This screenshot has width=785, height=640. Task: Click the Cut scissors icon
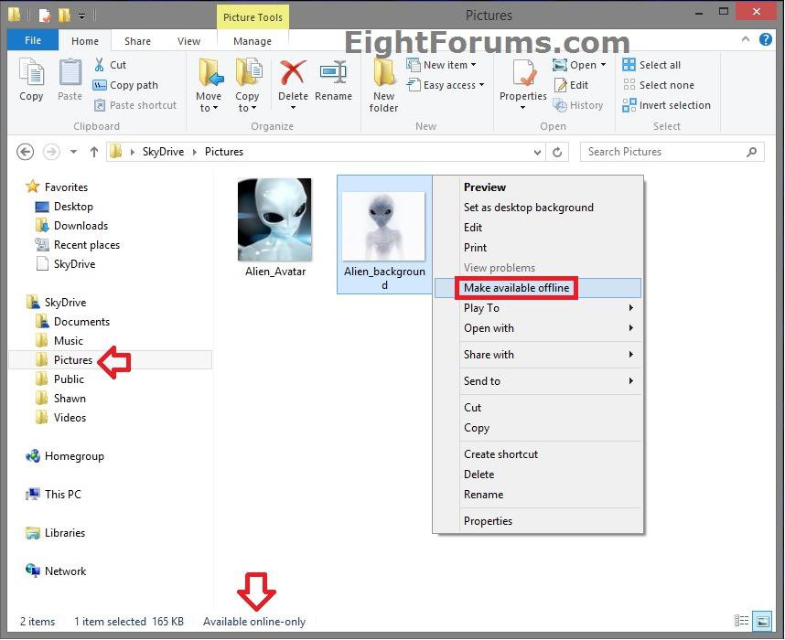(x=101, y=65)
